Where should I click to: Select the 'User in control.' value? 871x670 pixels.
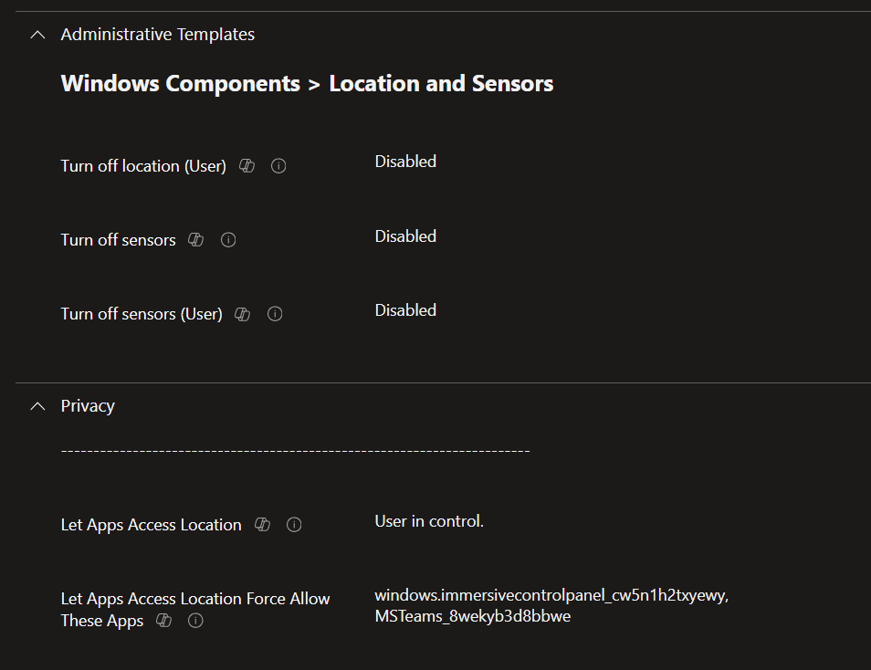(429, 521)
